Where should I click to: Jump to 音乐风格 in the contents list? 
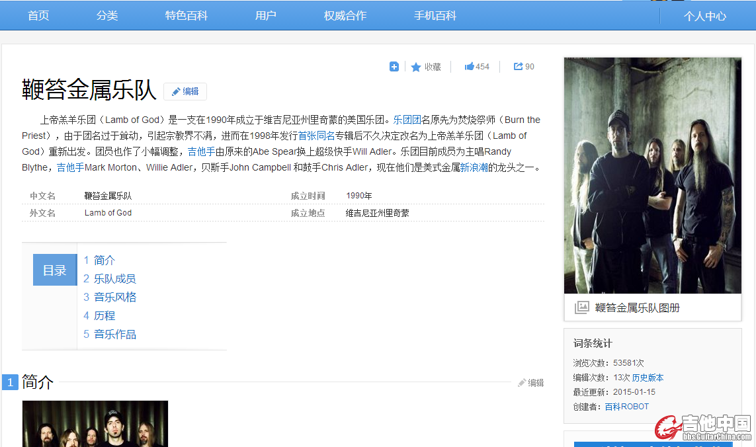[x=114, y=297]
